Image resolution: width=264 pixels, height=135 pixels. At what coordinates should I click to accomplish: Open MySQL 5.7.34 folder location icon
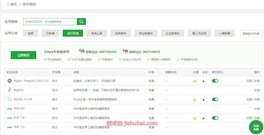click(x=195, y=100)
